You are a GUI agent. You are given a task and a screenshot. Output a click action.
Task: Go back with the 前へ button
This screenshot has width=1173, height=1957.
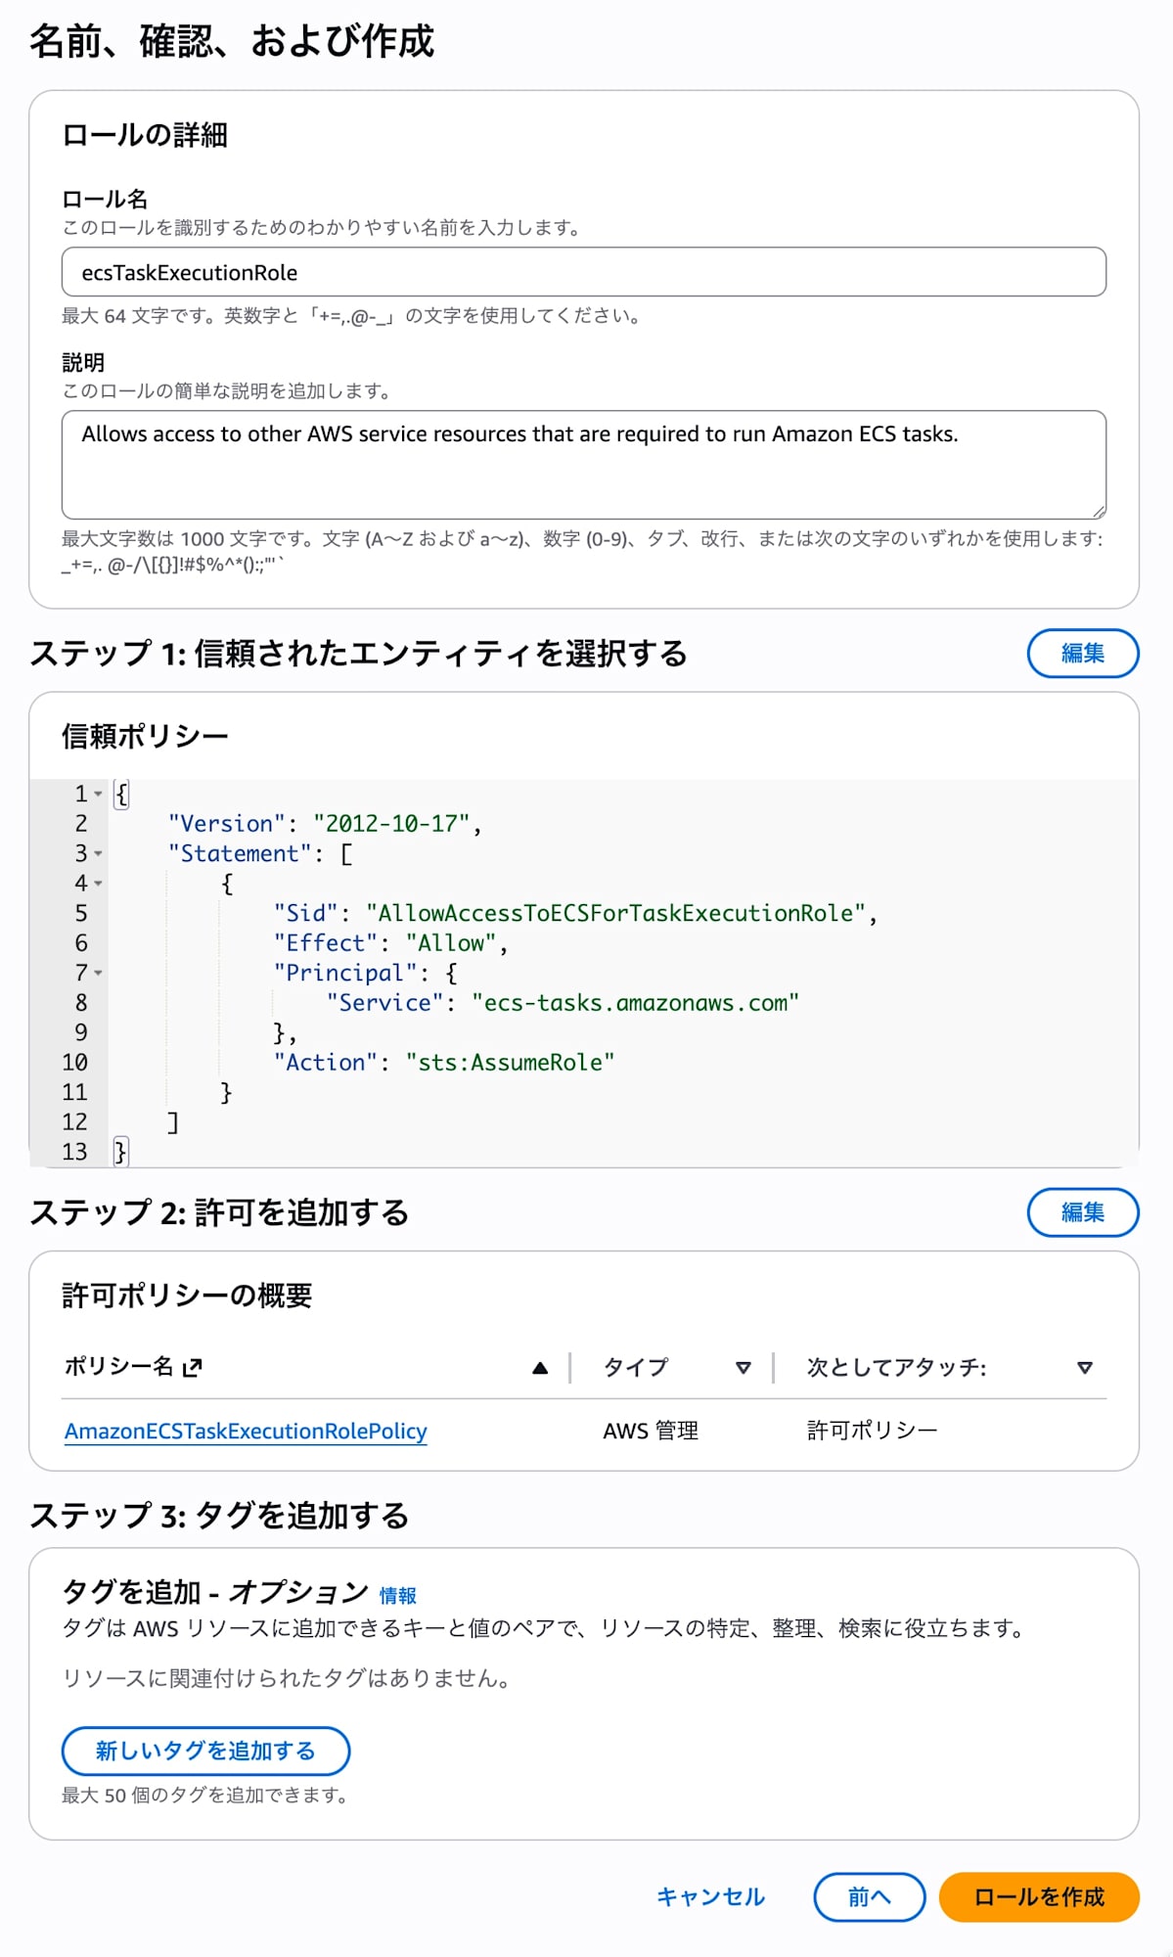tap(869, 1897)
